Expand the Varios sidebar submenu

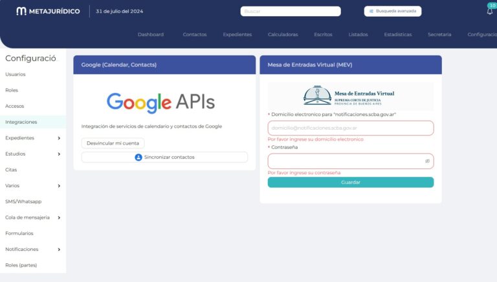coord(59,186)
